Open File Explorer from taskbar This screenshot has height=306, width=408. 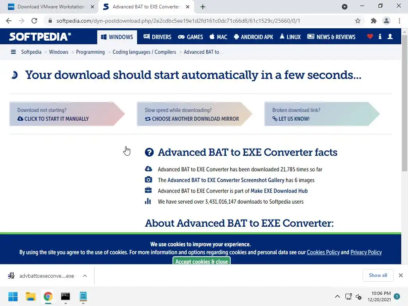pos(30,296)
